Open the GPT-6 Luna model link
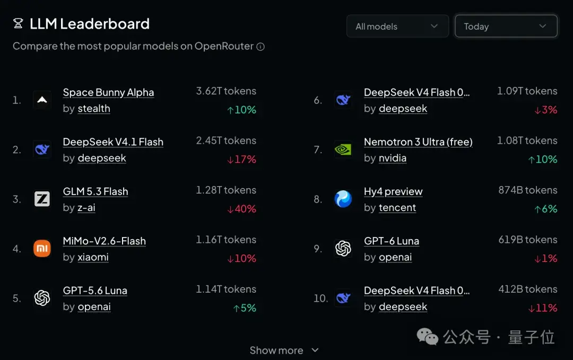The image size is (573, 360). coord(392,241)
